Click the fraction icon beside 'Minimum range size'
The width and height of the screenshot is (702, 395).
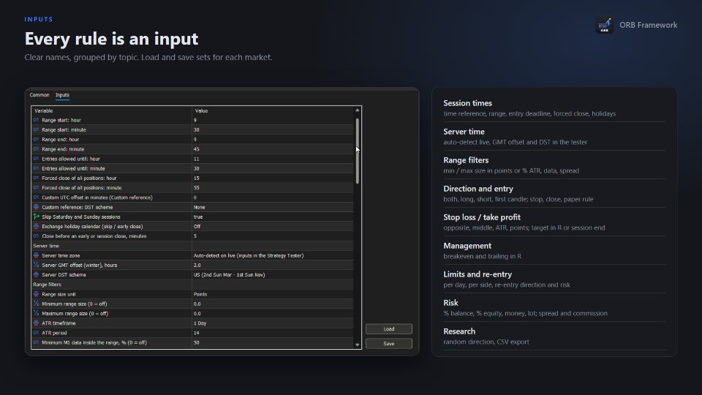[x=36, y=304]
